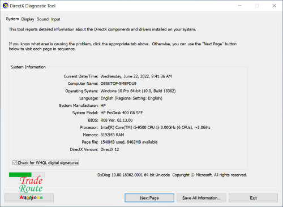The width and height of the screenshot is (283, 207).
Task: Click the System Information group label
Action: [x=28, y=67]
